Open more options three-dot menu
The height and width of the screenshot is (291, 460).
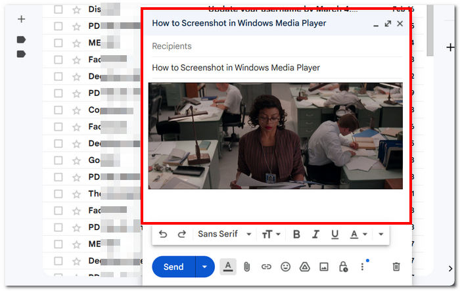(x=362, y=267)
